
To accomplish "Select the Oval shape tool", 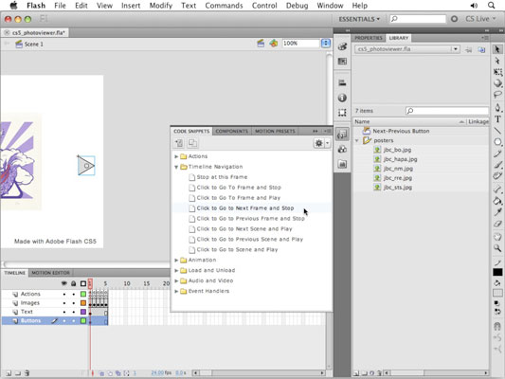I will click(497, 142).
